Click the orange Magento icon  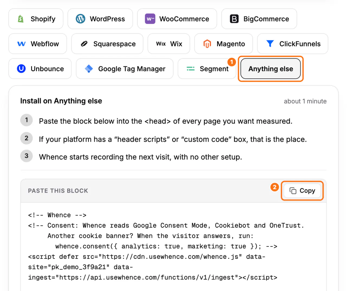click(x=207, y=44)
